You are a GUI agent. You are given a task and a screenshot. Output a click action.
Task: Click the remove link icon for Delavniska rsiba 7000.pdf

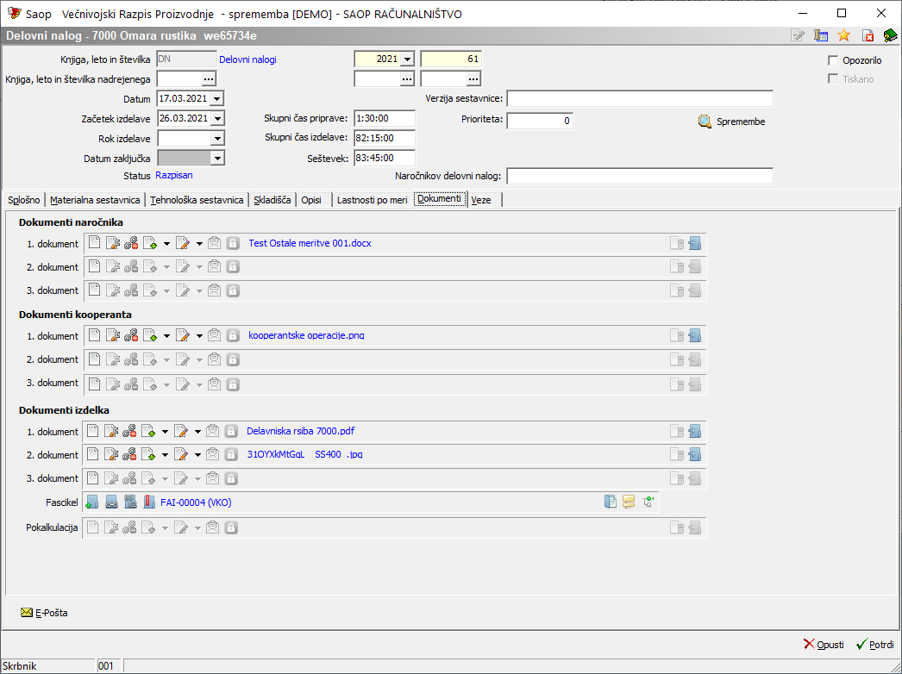pos(129,431)
